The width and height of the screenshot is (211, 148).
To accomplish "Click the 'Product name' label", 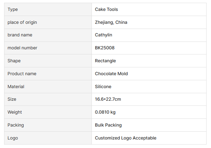I will [22, 74].
